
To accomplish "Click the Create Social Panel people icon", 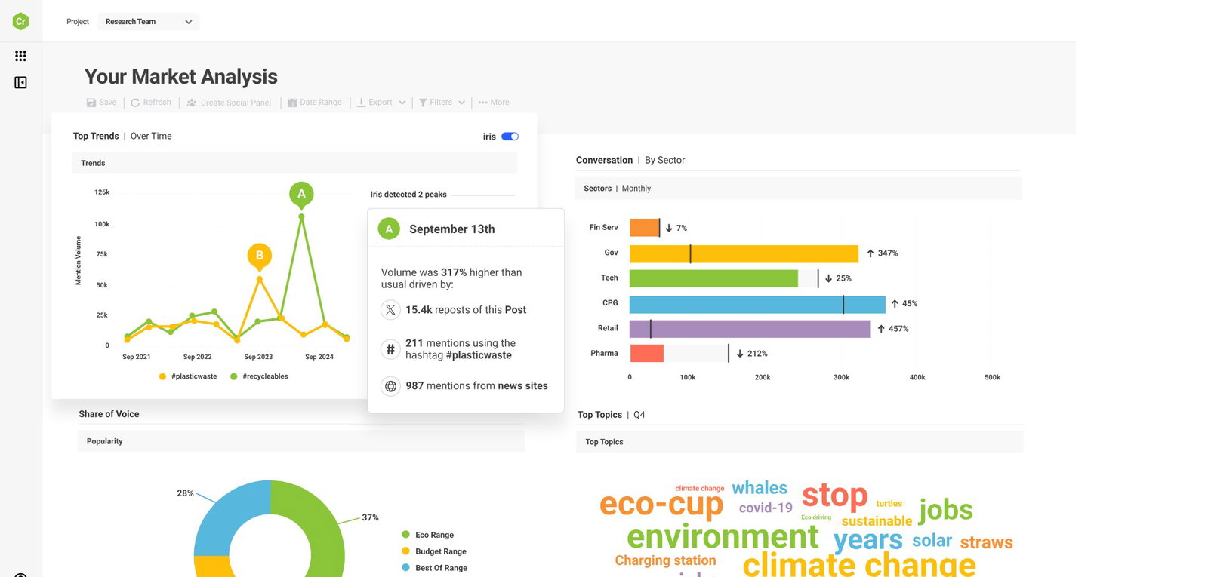I will [x=192, y=103].
